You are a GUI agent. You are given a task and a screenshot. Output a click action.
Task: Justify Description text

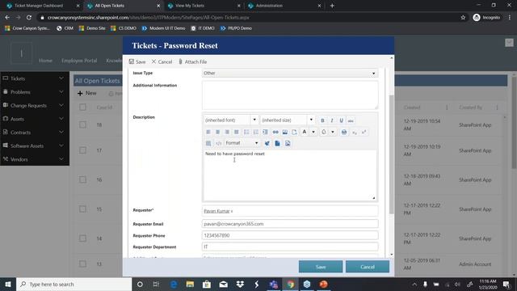[x=237, y=132]
